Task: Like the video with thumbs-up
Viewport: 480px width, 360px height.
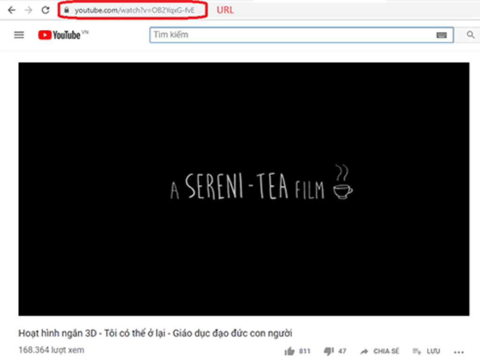Action: pos(290,351)
